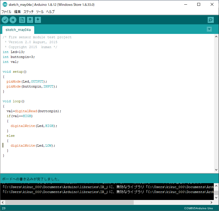Click the console scroll-right arrow
The image size is (219, 211).
tap(211, 202)
